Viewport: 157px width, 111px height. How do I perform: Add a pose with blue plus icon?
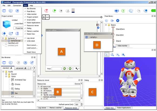118,21
